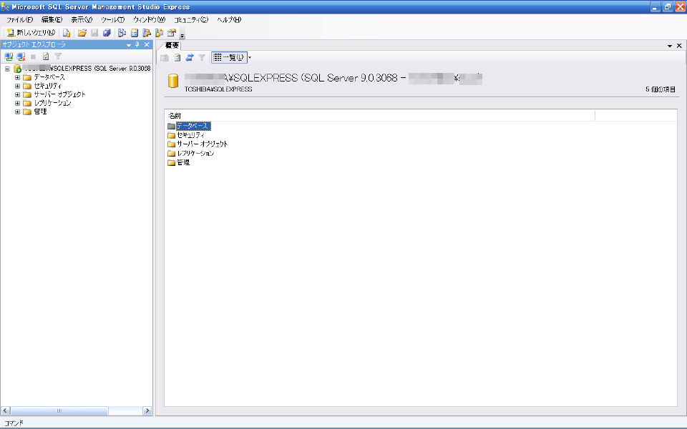Click the 一覧 list view button
687x429 pixels.
click(229, 57)
